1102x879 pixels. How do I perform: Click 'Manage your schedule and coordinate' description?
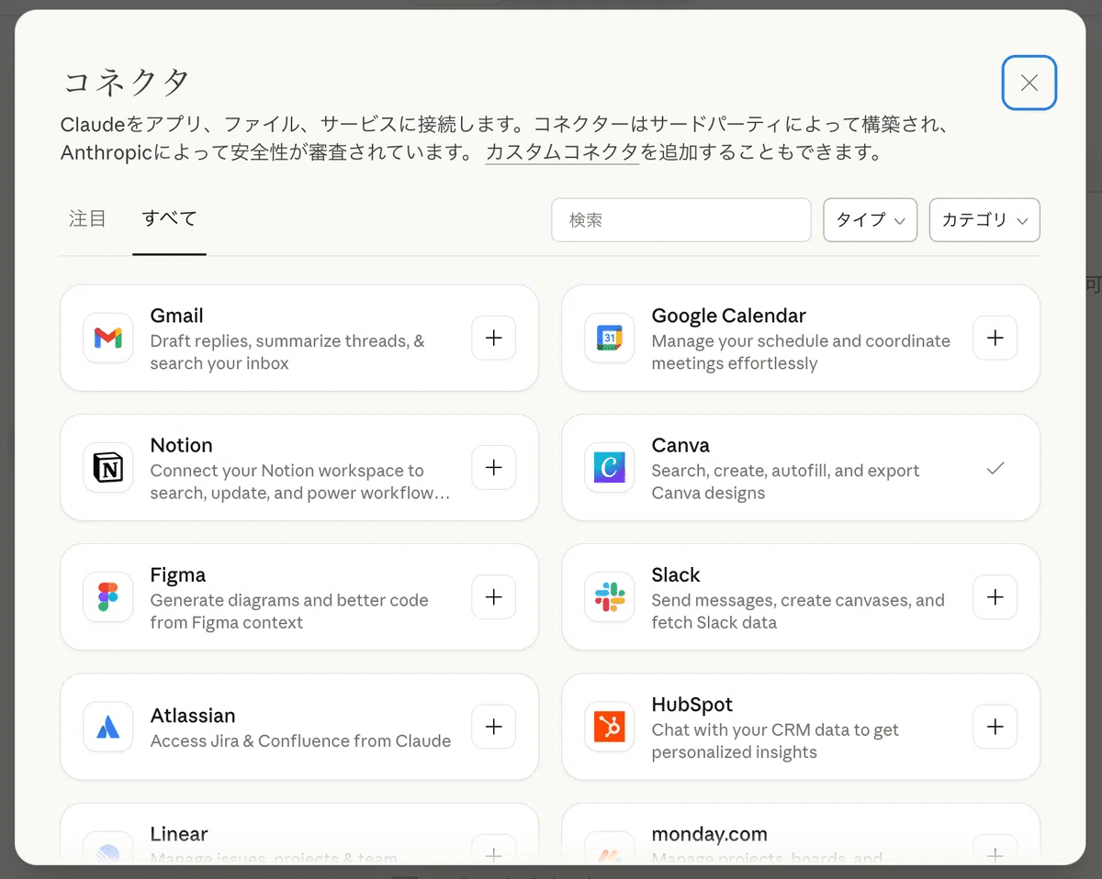point(801,352)
